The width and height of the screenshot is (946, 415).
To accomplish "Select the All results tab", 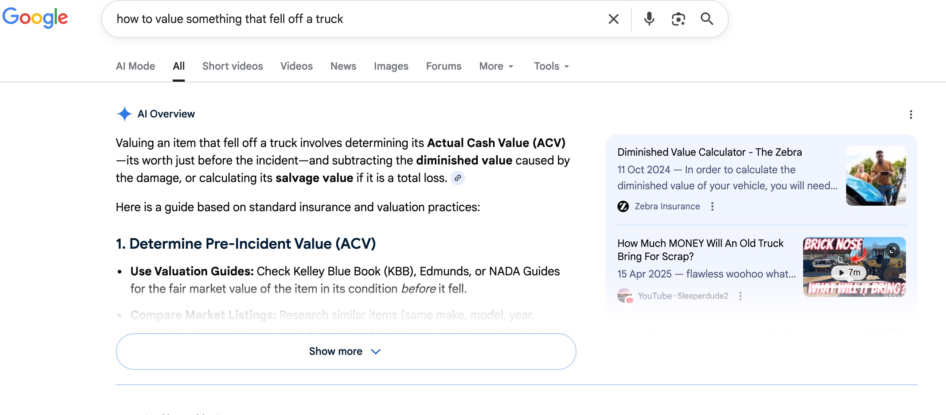I will [179, 66].
